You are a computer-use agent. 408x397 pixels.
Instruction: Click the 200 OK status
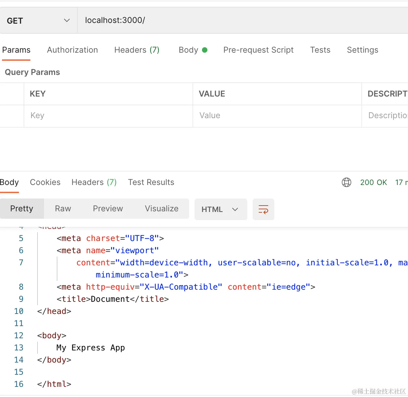click(x=374, y=182)
